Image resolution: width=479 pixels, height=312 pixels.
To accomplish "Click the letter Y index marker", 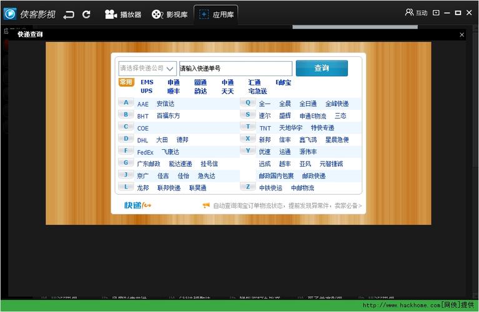I will 248,151.
